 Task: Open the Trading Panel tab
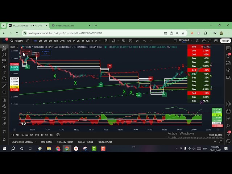pyautogui.click(x=105, y=142)
